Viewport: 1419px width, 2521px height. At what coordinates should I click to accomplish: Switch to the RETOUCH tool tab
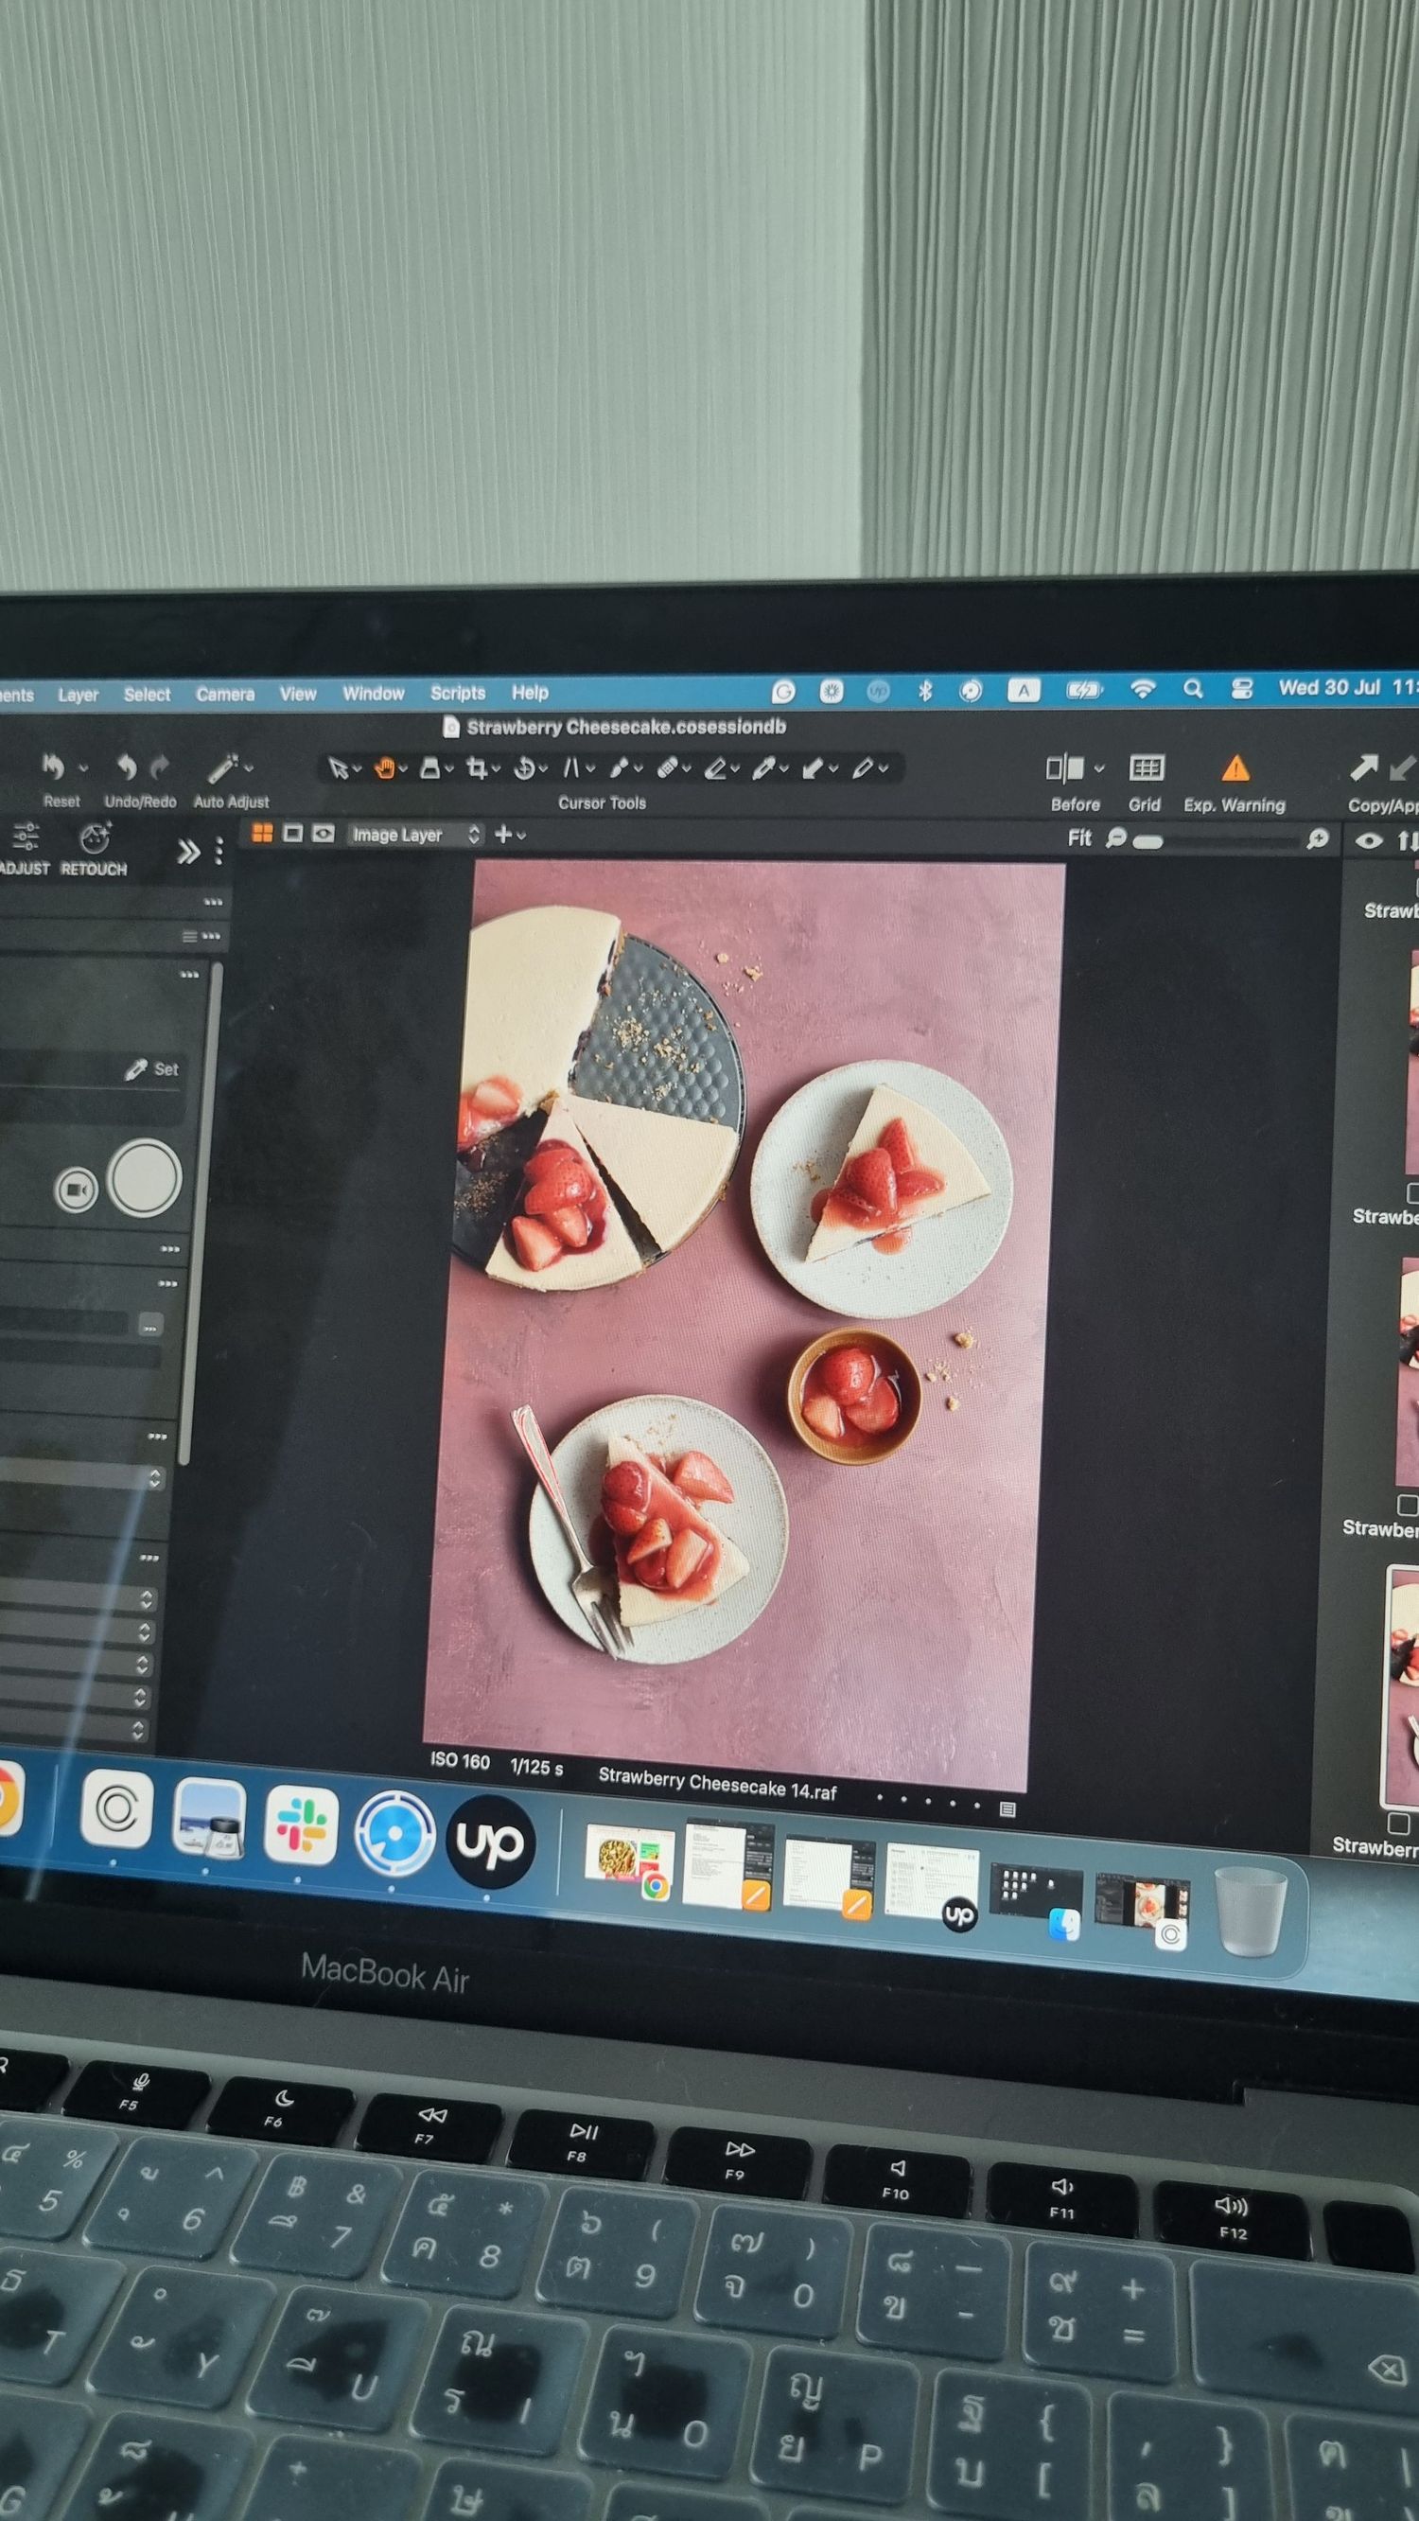[94, 850]
